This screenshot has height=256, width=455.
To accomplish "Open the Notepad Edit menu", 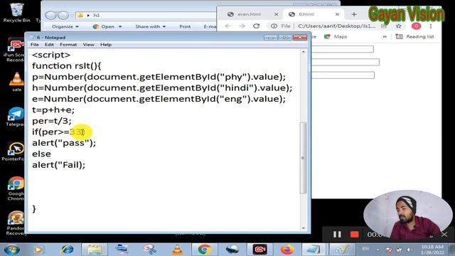I will 49,44.
